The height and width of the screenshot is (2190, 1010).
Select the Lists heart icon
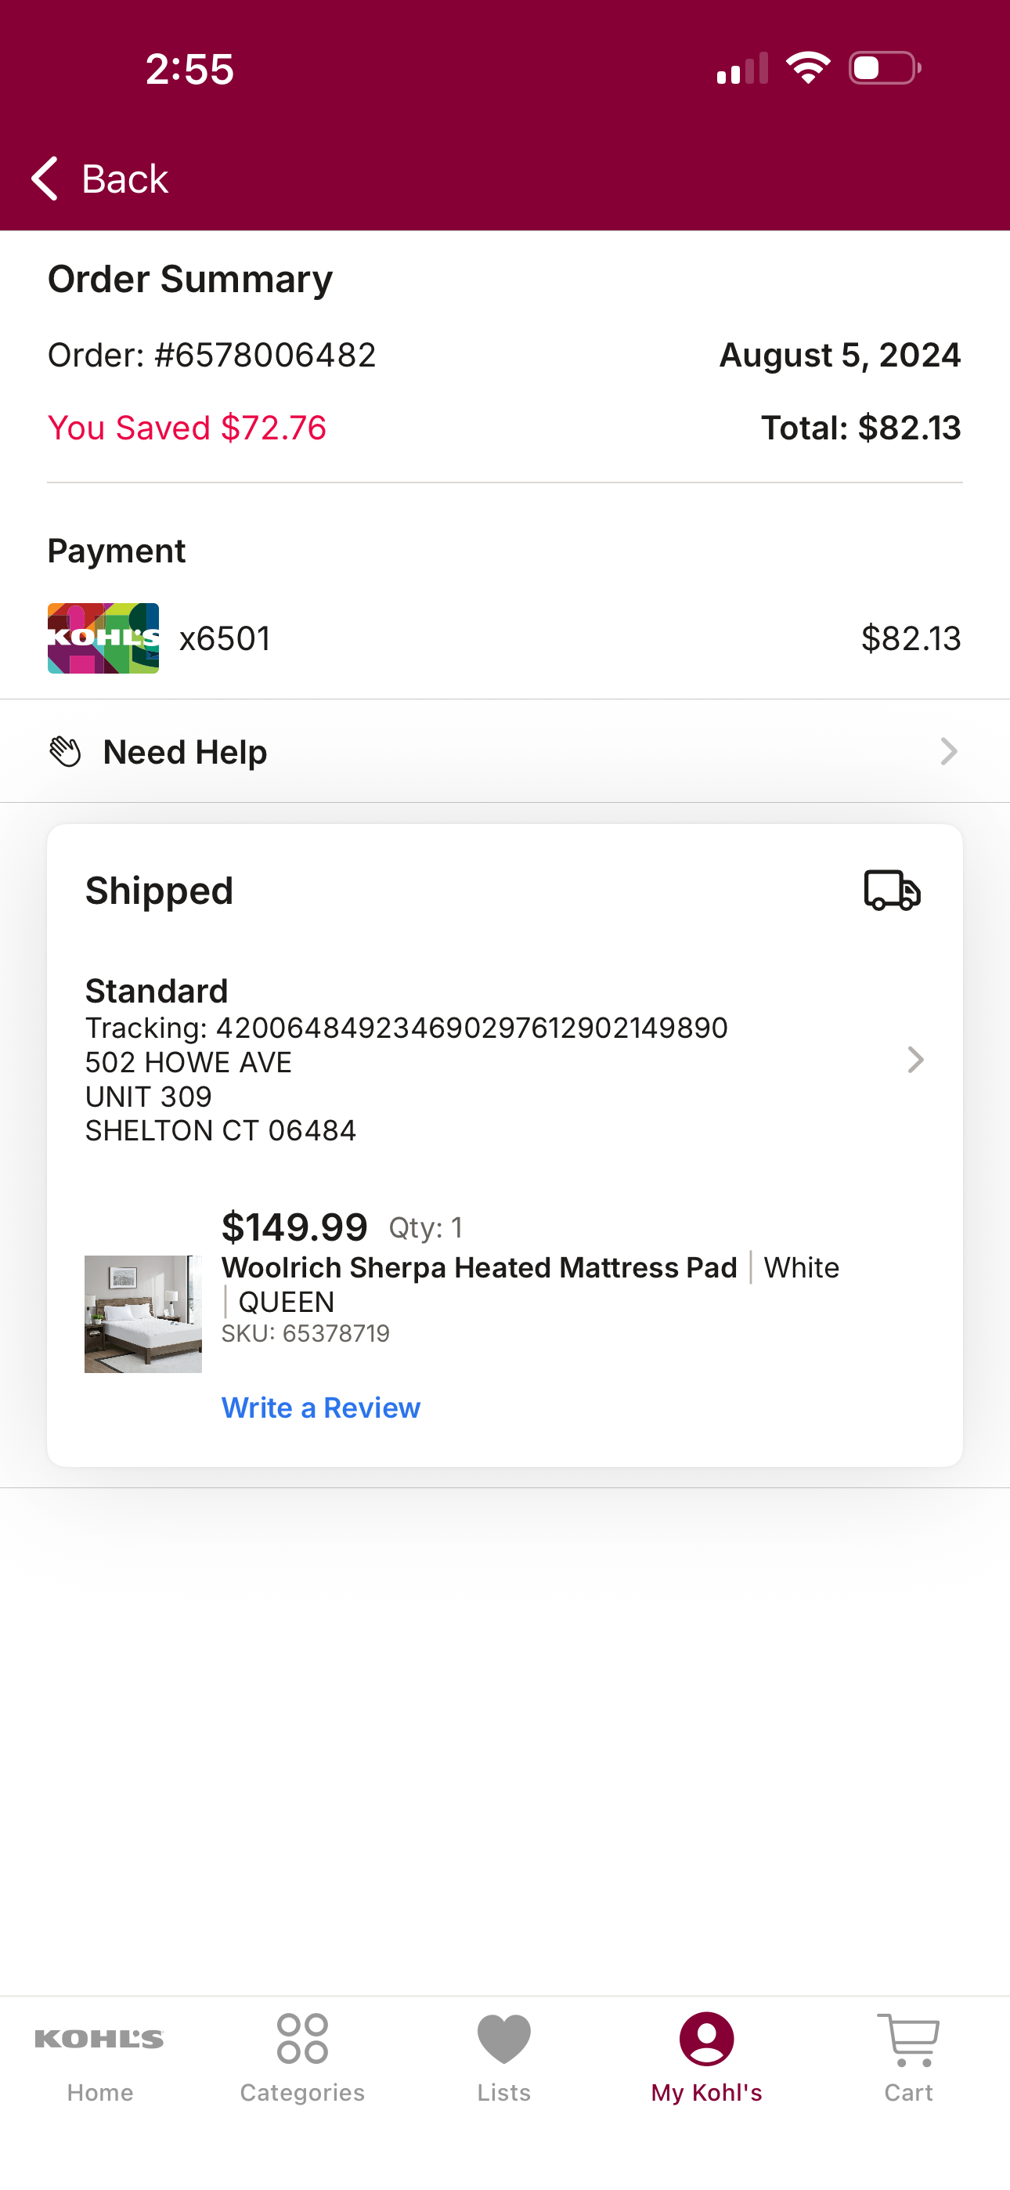pos(504,2039)
